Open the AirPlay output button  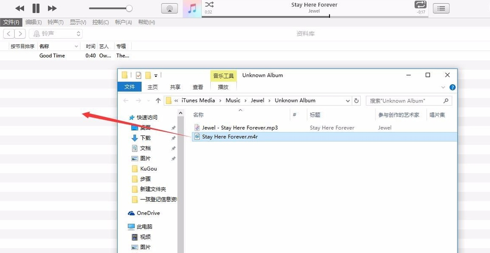point(169,8)
